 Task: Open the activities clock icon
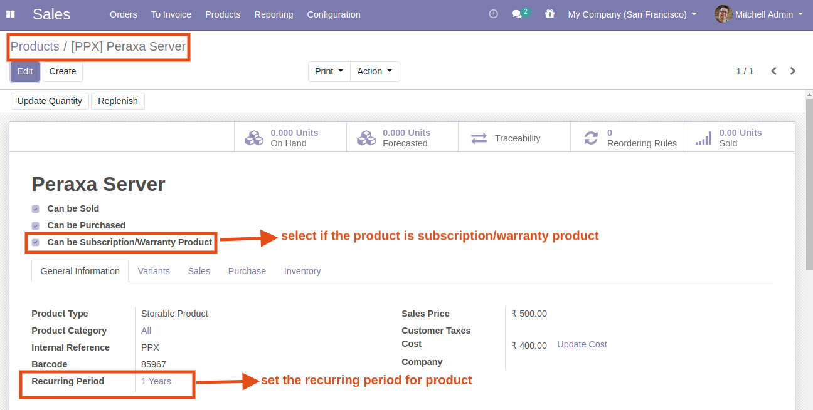coord(493,14)
